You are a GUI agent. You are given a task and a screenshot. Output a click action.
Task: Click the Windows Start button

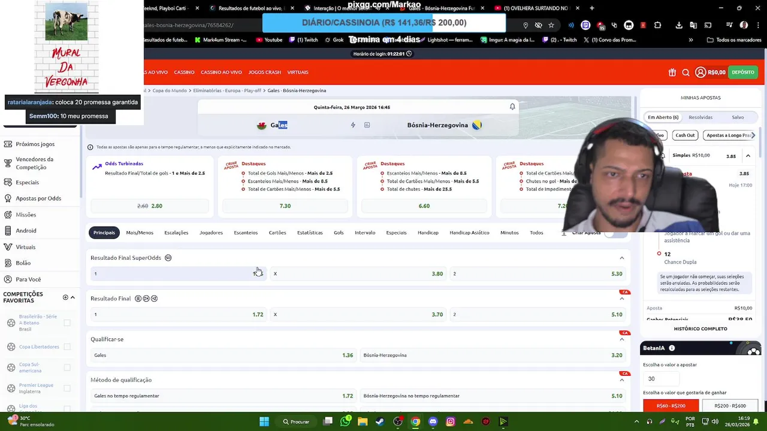(x=264, y=421)
